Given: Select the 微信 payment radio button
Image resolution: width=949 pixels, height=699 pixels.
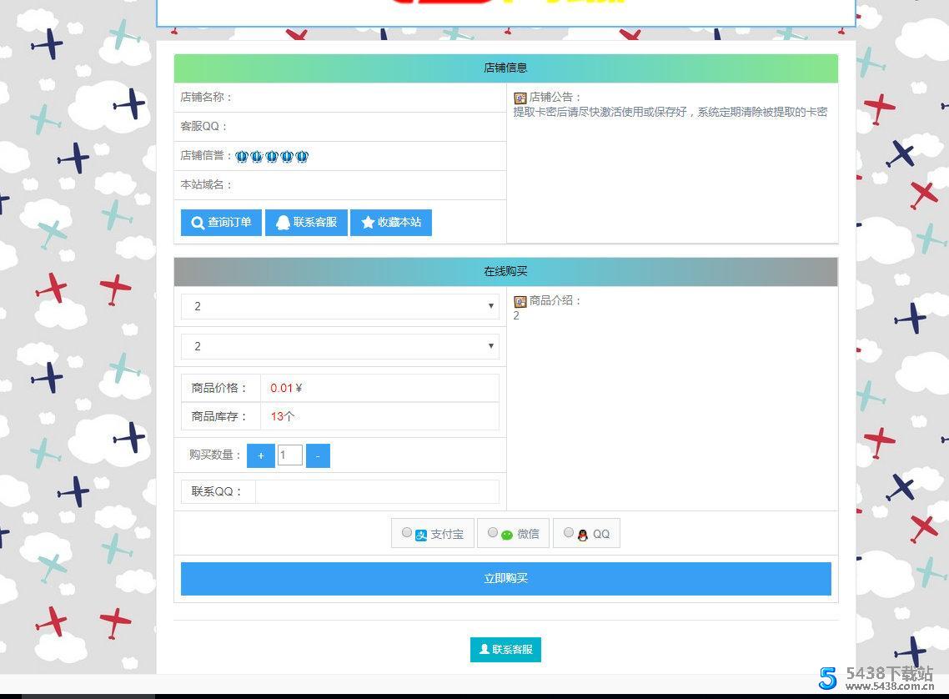Looking at the screenshot, I should (493, 531).
